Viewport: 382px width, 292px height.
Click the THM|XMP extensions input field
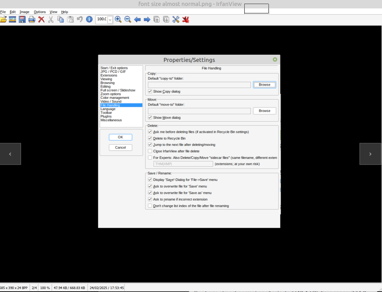click(183, 163)
